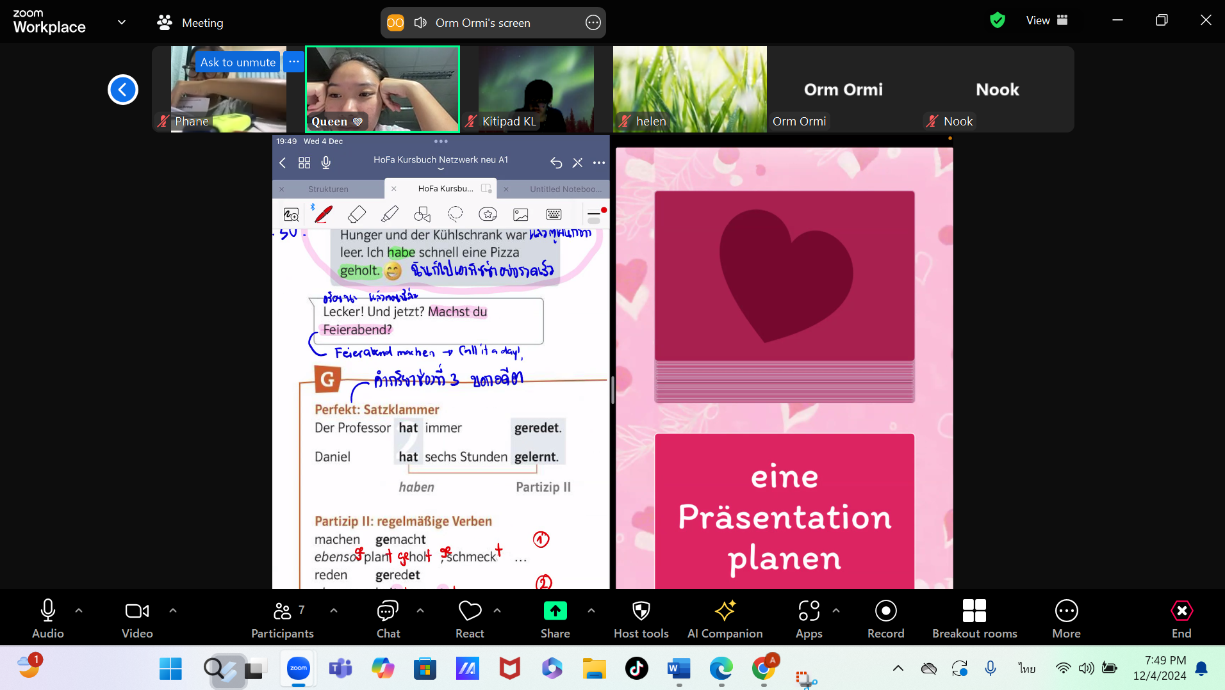Open AI Companion

(x=725, y=618)
